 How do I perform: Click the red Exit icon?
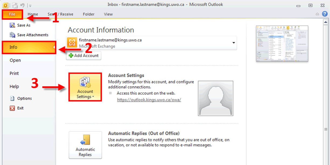12,108
